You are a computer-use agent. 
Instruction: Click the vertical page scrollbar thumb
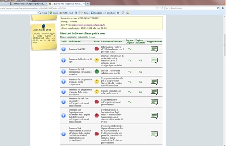224,45
